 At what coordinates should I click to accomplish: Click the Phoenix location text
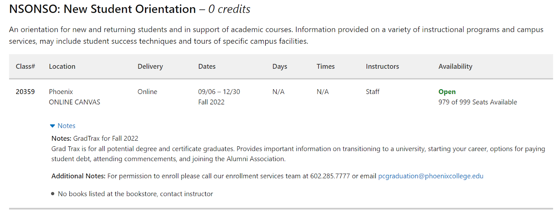[x=61, y=92]
